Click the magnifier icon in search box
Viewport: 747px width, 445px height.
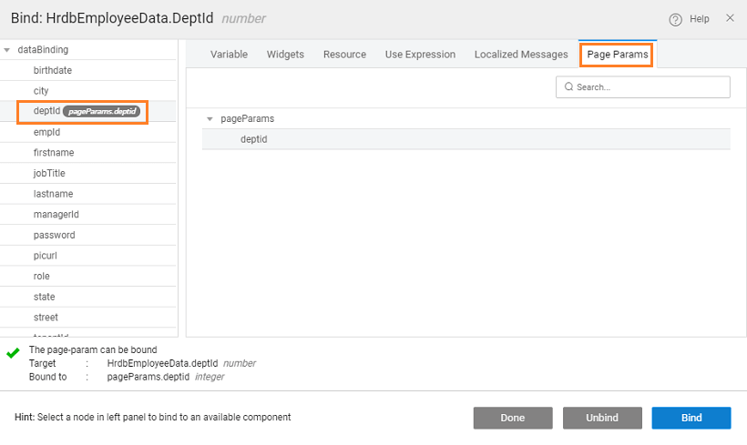click(568, 87)
